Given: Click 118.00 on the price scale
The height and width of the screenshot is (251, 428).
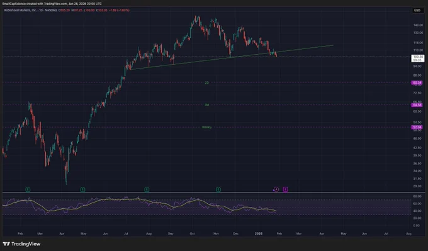Looking at the screenshot, I should tap(418, 43).
